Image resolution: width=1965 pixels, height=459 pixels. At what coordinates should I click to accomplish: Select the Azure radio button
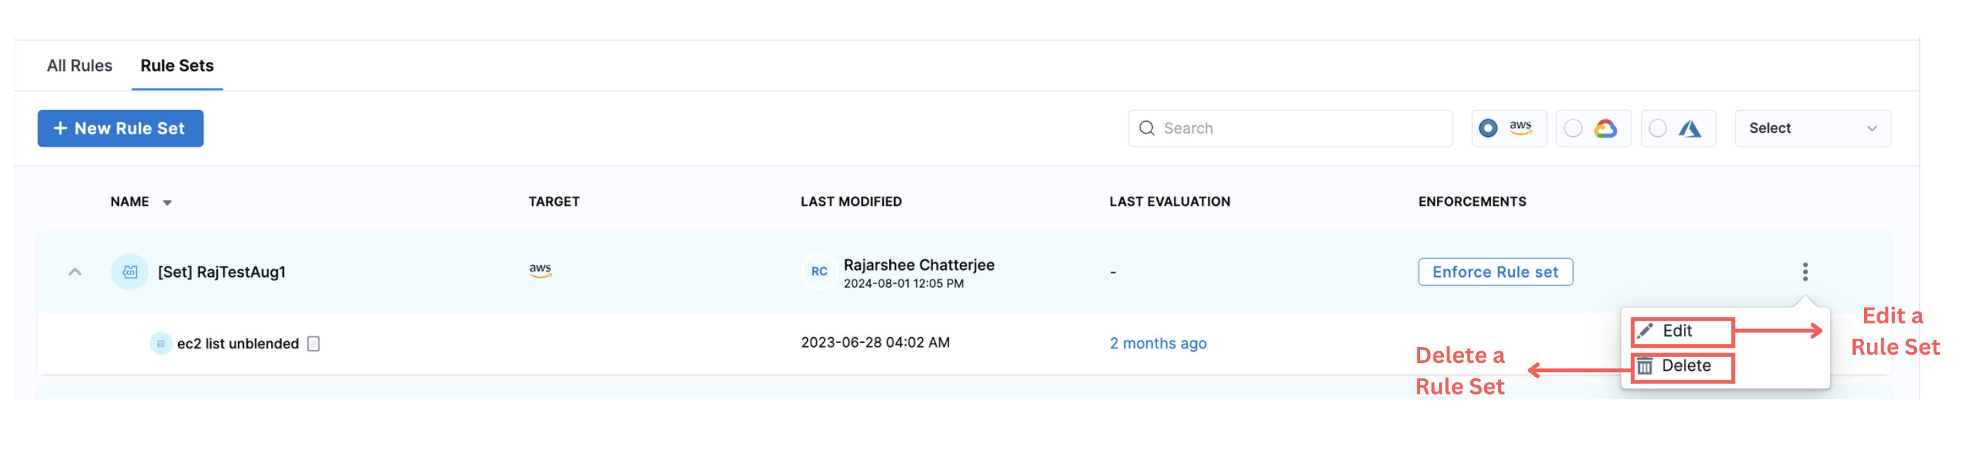tap(1657, 129)
